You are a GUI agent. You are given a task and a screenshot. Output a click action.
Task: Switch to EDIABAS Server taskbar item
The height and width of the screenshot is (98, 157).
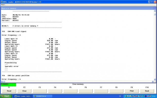43,96
